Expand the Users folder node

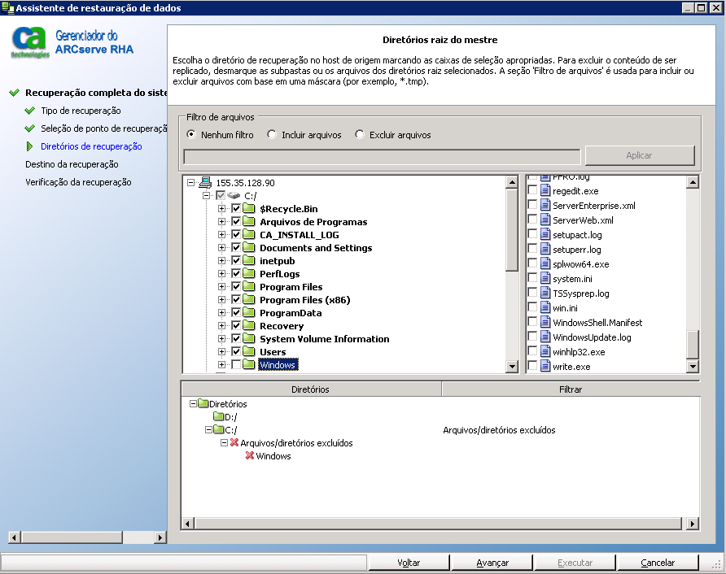coord(221,352)
